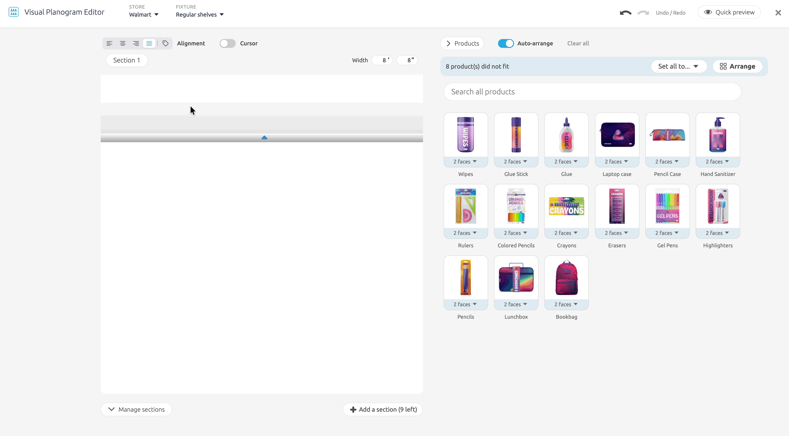Select right alignment icon

pyautogui.click(x=136, y=43)
